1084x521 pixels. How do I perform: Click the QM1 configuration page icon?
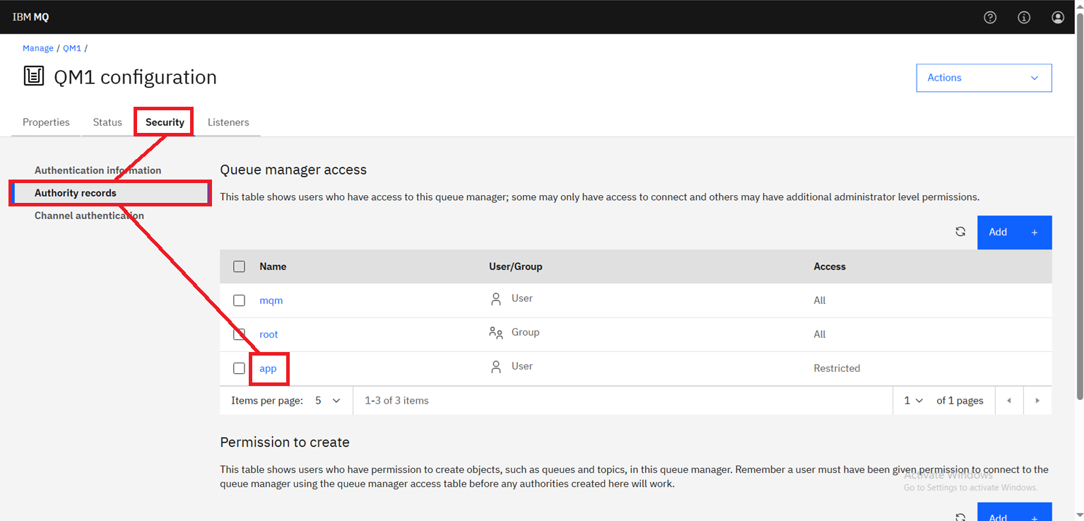34,76
